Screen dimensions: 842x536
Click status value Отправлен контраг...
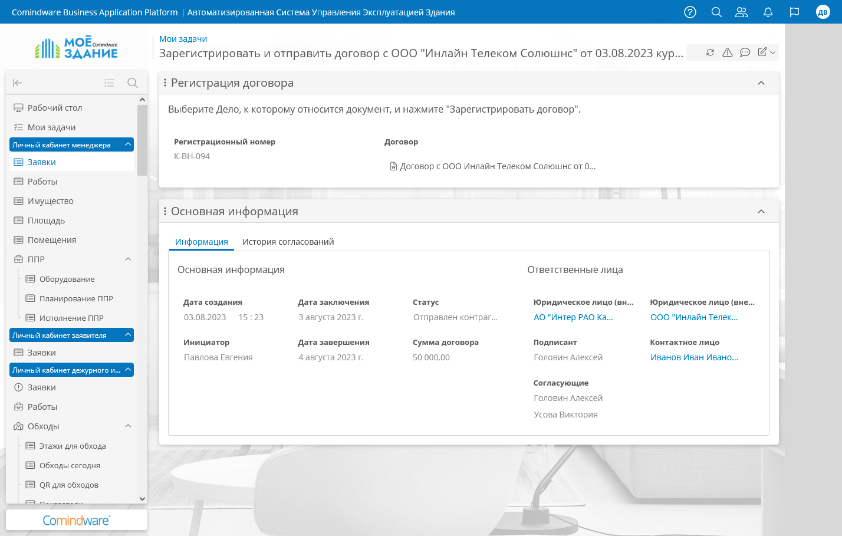point(455,317)
